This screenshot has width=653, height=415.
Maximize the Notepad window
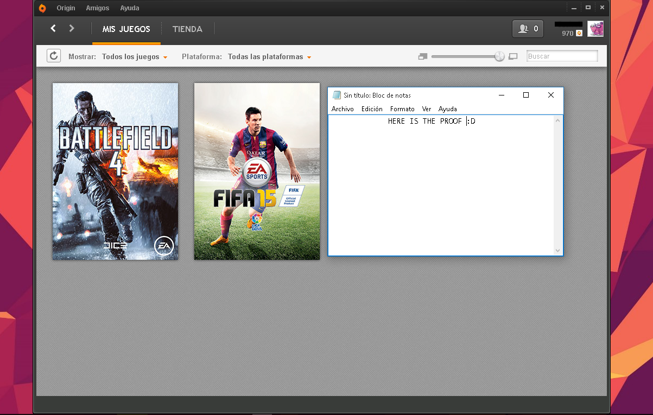tap(526, 95)
